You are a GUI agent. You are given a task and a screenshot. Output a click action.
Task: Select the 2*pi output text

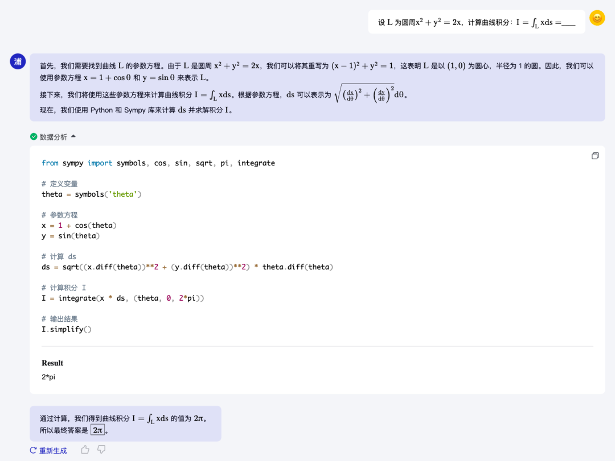point(48,376)
